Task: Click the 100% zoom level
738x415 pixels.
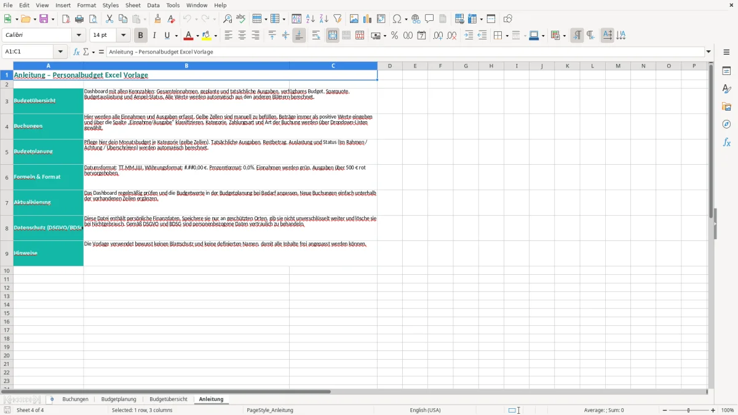Action: pyautogui.click(x=728, y=410)
